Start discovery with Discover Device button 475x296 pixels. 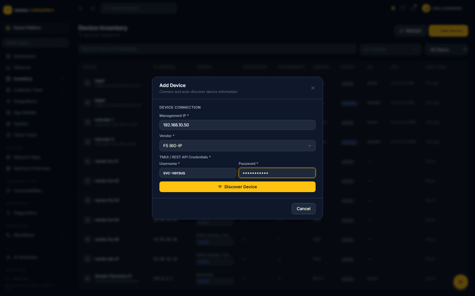237,187
